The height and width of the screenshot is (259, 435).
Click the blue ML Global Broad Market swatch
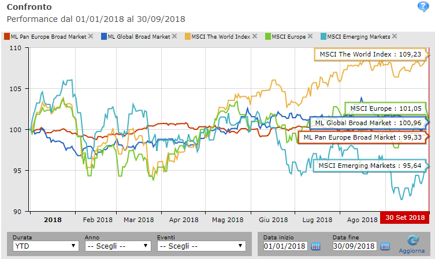(x=104, y=36)
